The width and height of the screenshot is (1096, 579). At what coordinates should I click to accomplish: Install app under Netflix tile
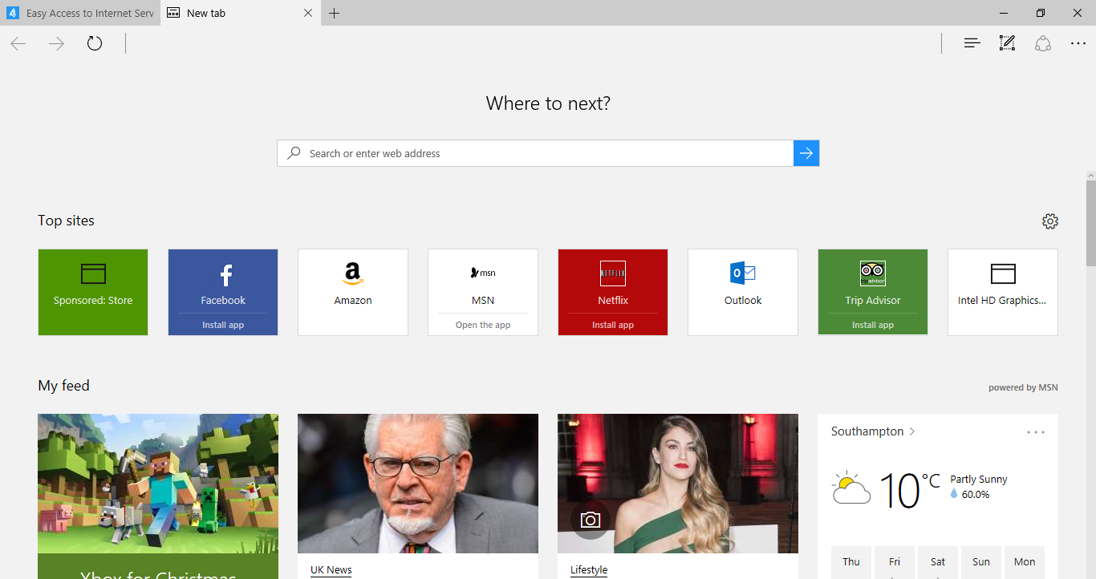[613, 325]
